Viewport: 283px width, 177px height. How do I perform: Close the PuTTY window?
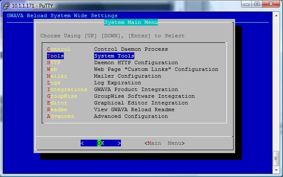tap(271, 4)
